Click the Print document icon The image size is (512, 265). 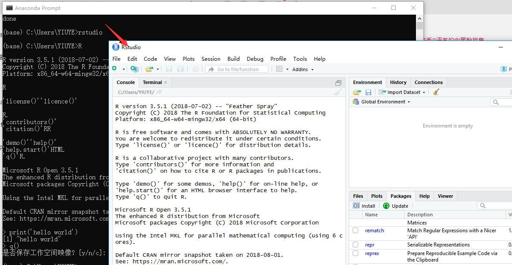tap(195, 69)
